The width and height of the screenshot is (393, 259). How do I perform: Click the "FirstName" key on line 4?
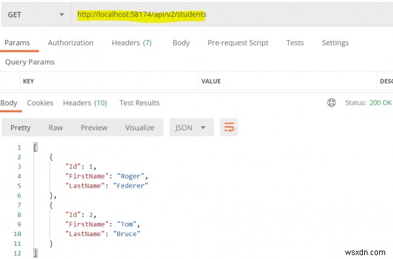[87, 177]
